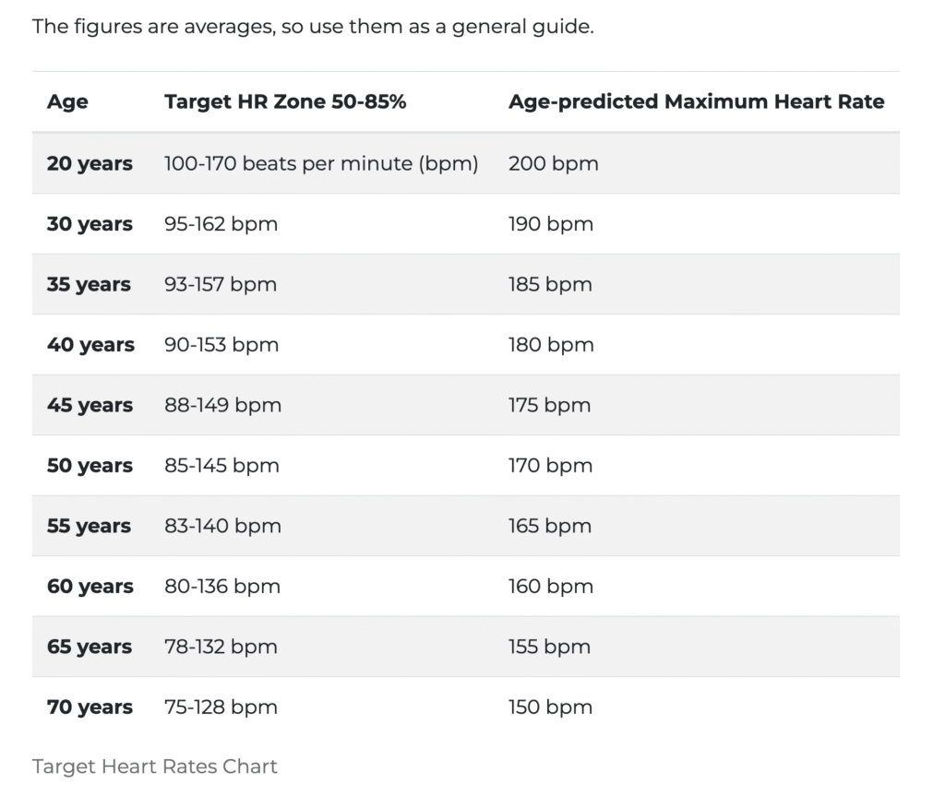Click the 95-162 bpm cell
Image resolution: width=945 pixels, height=796 pixels.
click(x=221, y=223)
